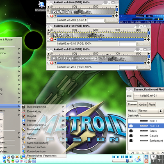
Task: Click scroll right arrow in kside02 window
Action: point(145,39)
